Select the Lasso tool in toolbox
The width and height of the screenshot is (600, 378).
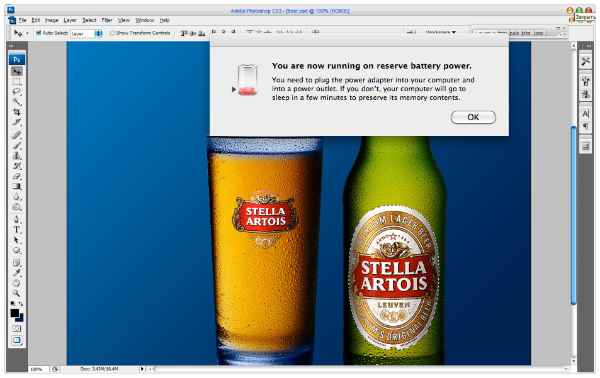[17, 91]
